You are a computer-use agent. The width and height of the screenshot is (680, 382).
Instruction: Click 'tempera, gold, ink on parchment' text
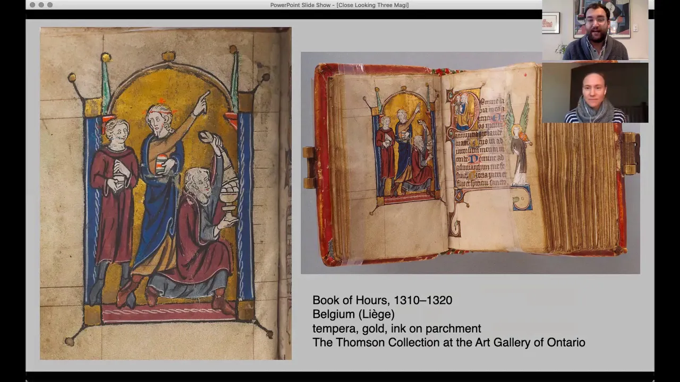click(396, 328)
